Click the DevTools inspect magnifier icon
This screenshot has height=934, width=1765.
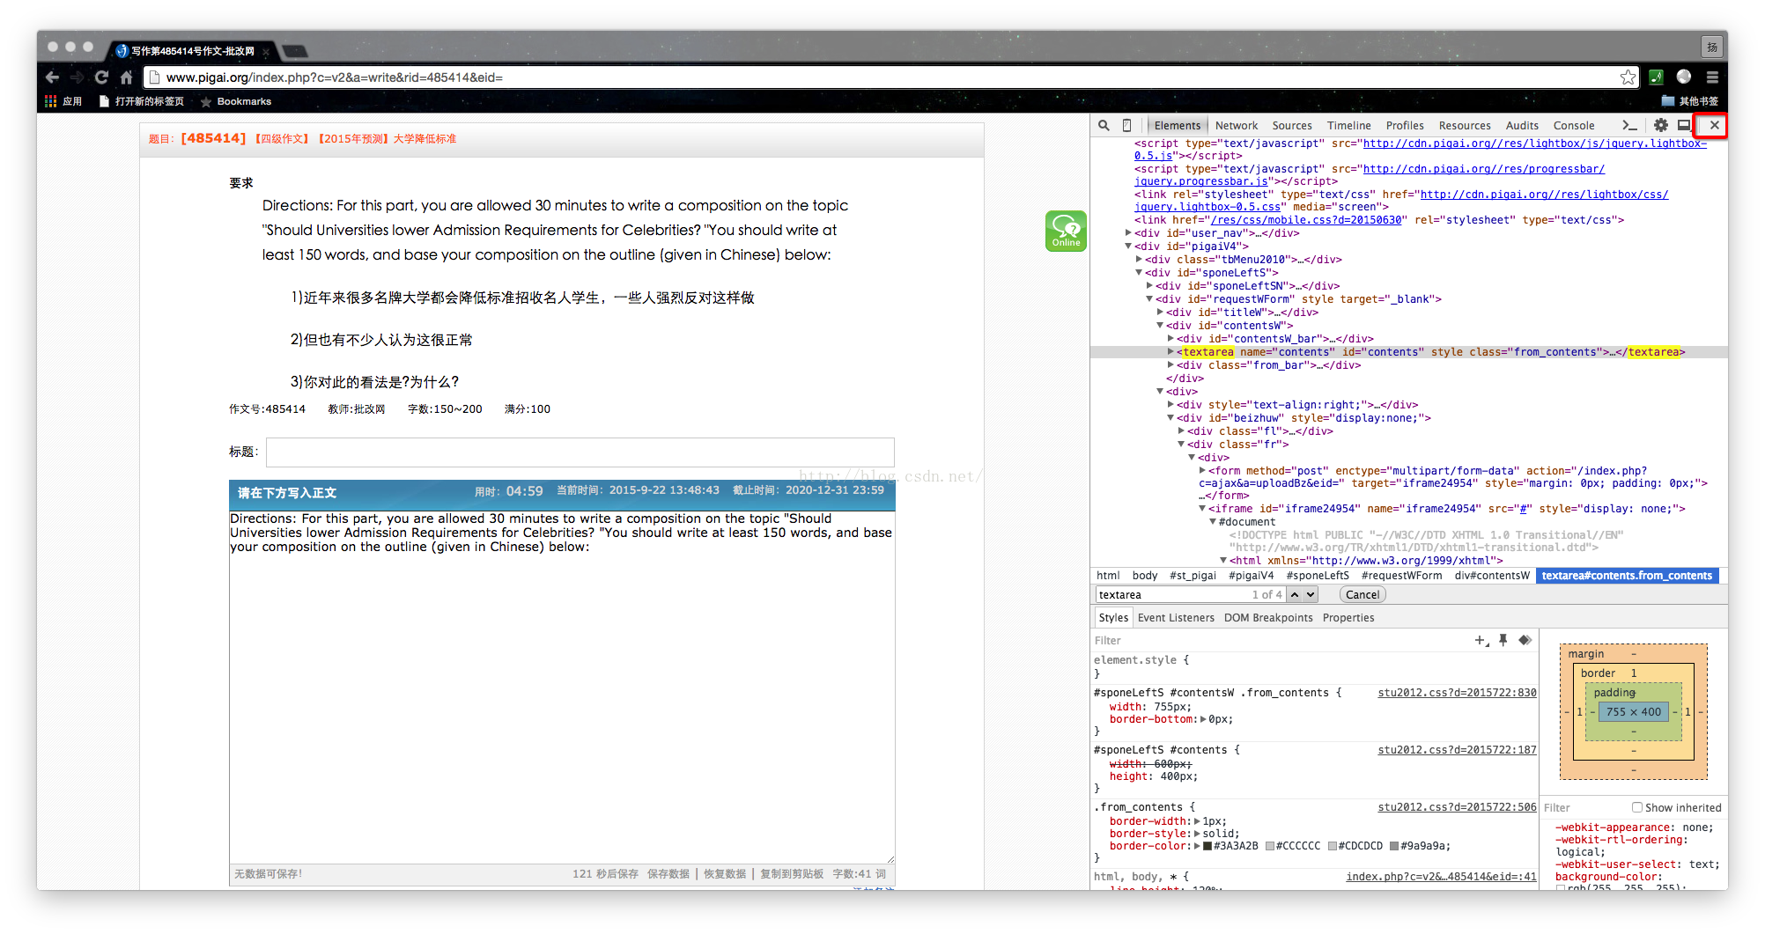point(1104,126)
